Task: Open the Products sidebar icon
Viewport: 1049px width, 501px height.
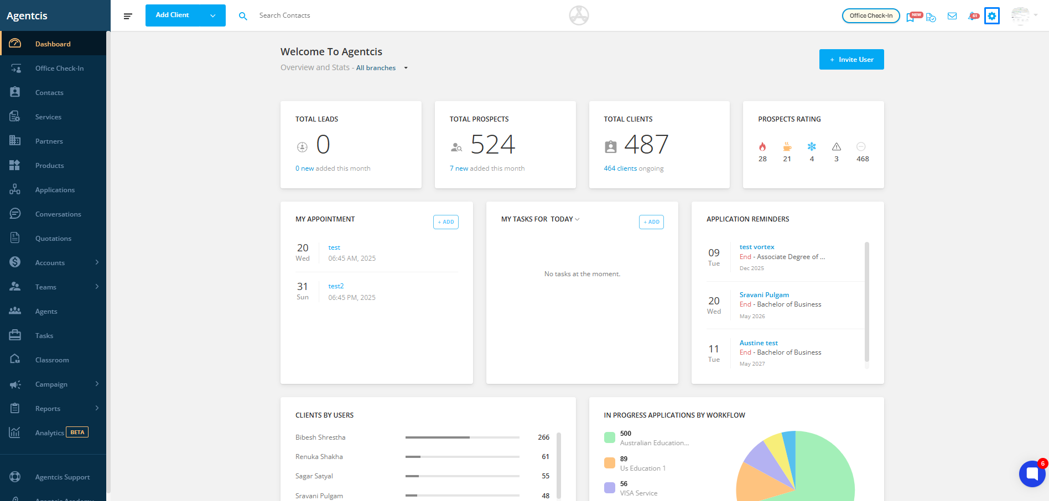Action: pyautogui.click(x=15, y=165)
